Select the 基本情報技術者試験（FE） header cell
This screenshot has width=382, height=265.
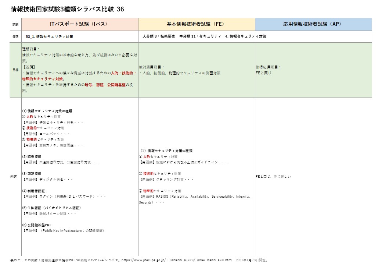coord(197,24)
